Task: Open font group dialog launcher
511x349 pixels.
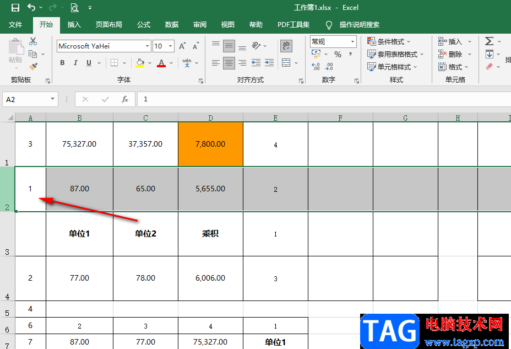Action: click(201, 81)
